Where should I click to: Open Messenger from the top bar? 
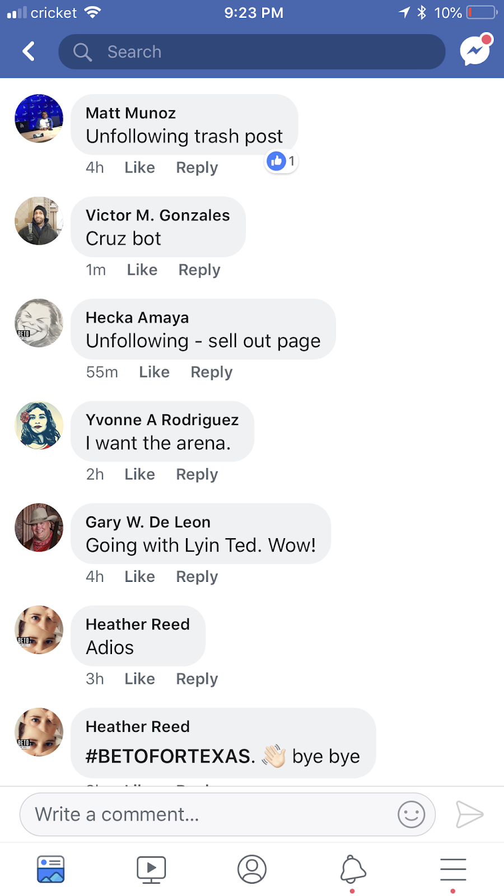(x=475, y=50)
